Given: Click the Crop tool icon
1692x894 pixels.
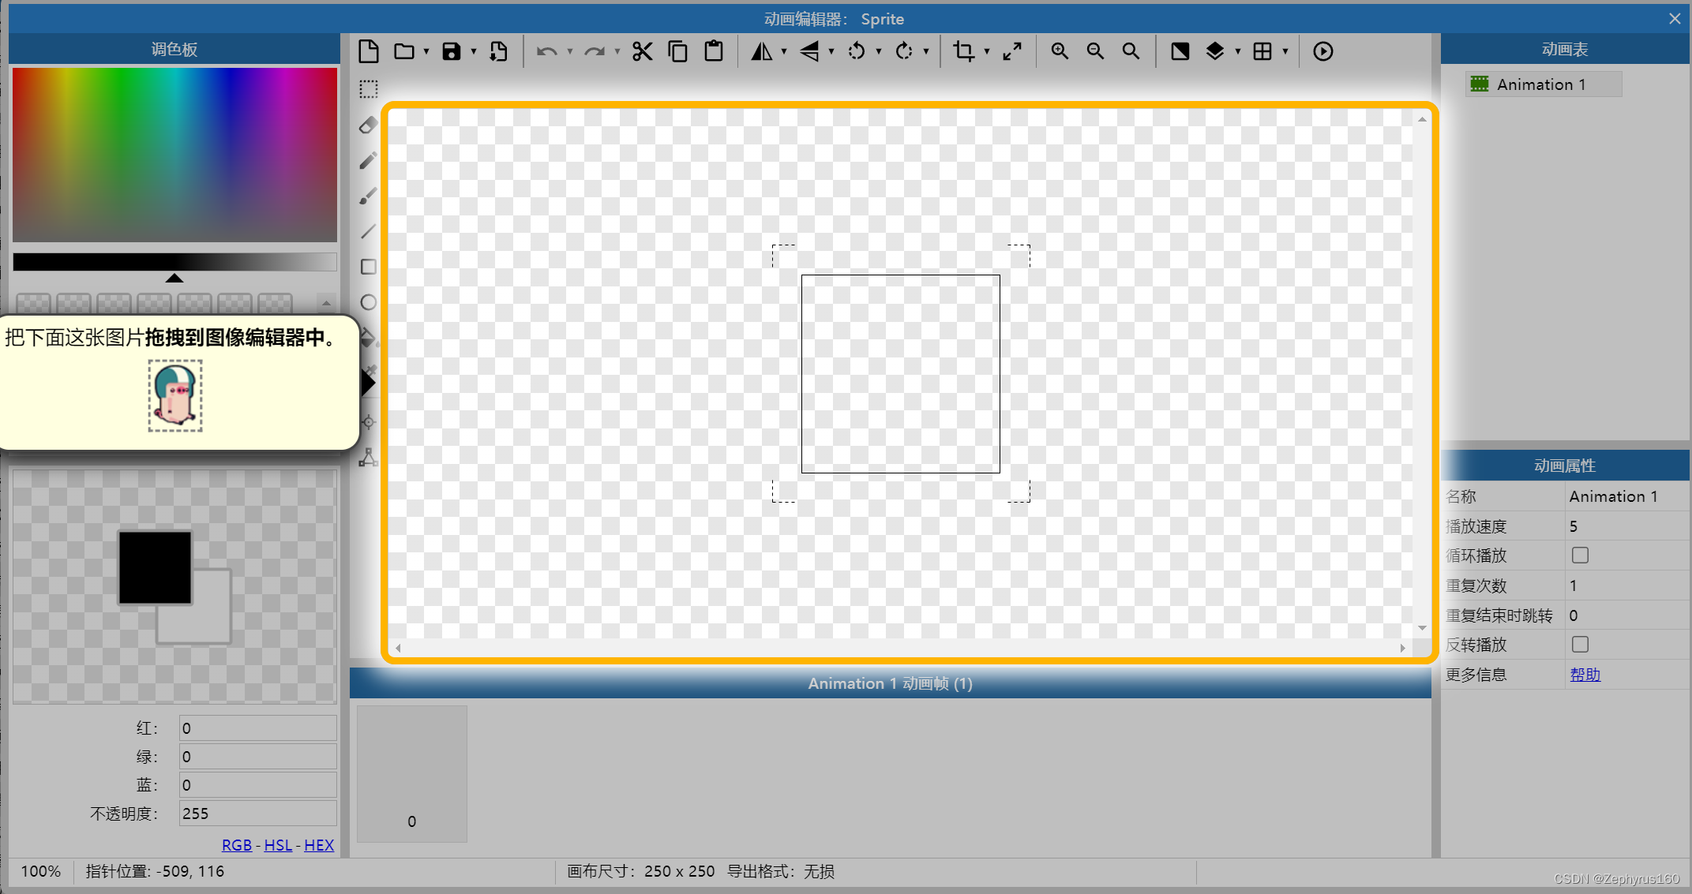Looking at the screenshot, I should 963,51.
